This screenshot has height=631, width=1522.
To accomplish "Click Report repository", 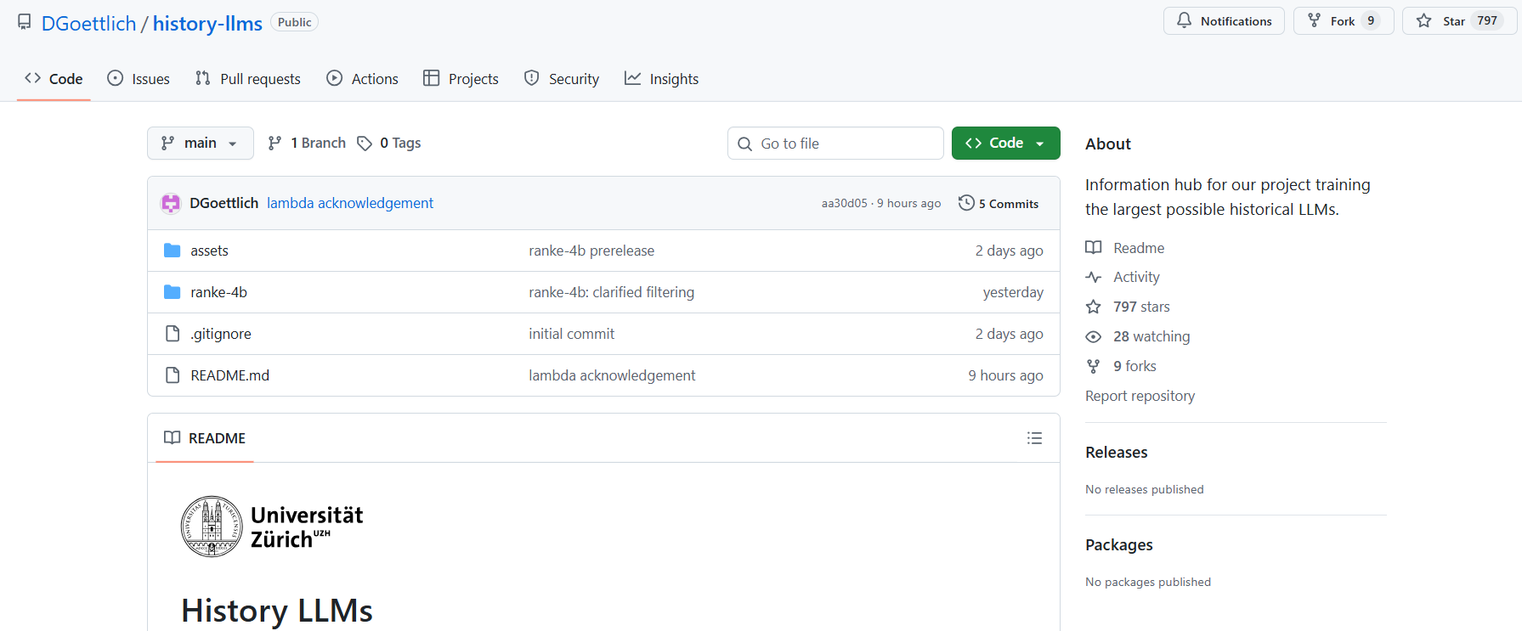I will 1140,396.
